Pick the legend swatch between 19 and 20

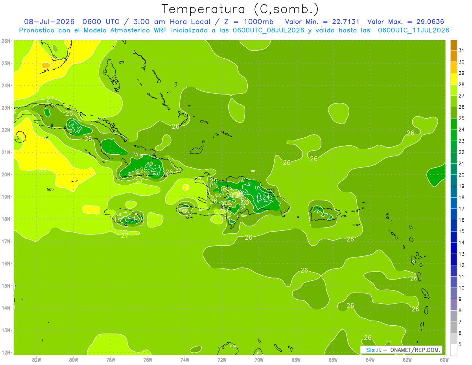click(x=454, y=180)
